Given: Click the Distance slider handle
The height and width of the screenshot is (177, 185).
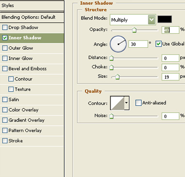Looking at the screenshot, I should pos(111,58).
